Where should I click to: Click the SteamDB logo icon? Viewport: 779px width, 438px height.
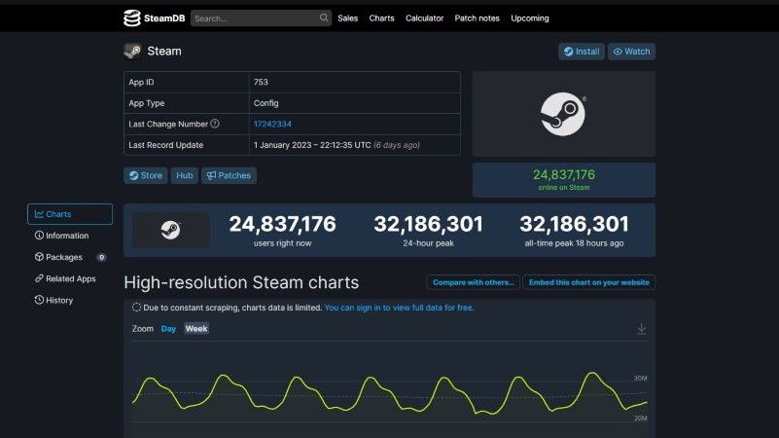click(132, 18)
